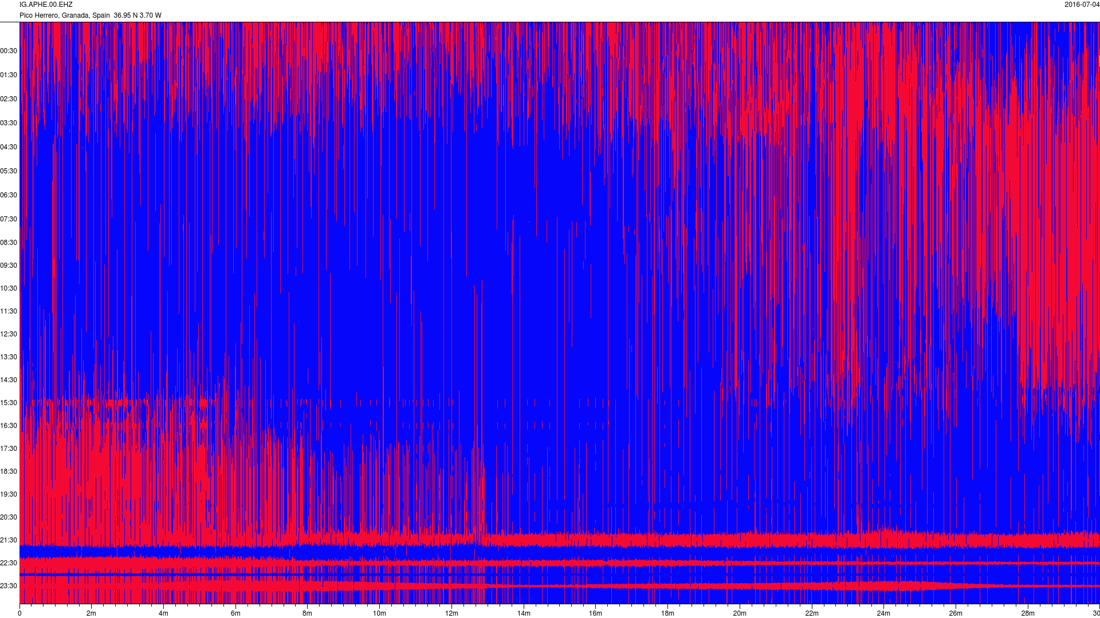Screen dimensions: 1100x618
Task: Click the 09:30 time row label
Action: click(x=9, y=266)
